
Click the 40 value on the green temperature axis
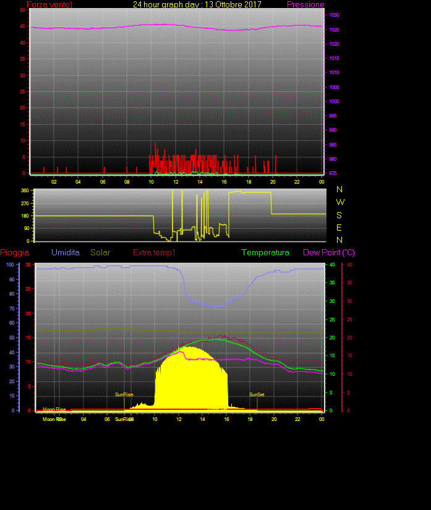(332, 265)
